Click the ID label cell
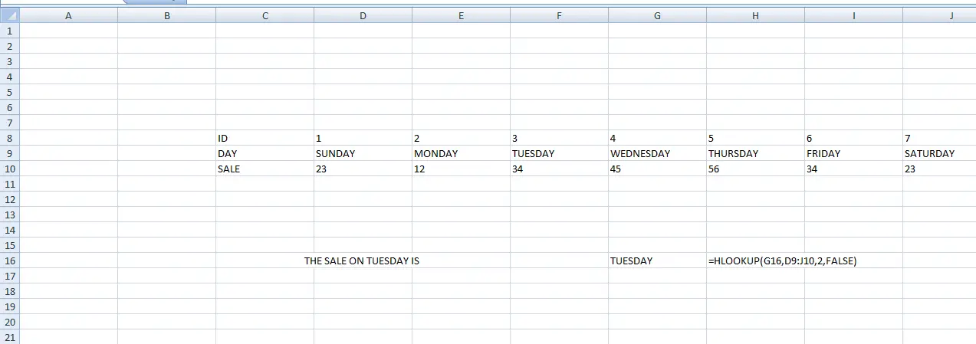The height and width of the screenshot is (344, 976). click(x=265, y=138)
